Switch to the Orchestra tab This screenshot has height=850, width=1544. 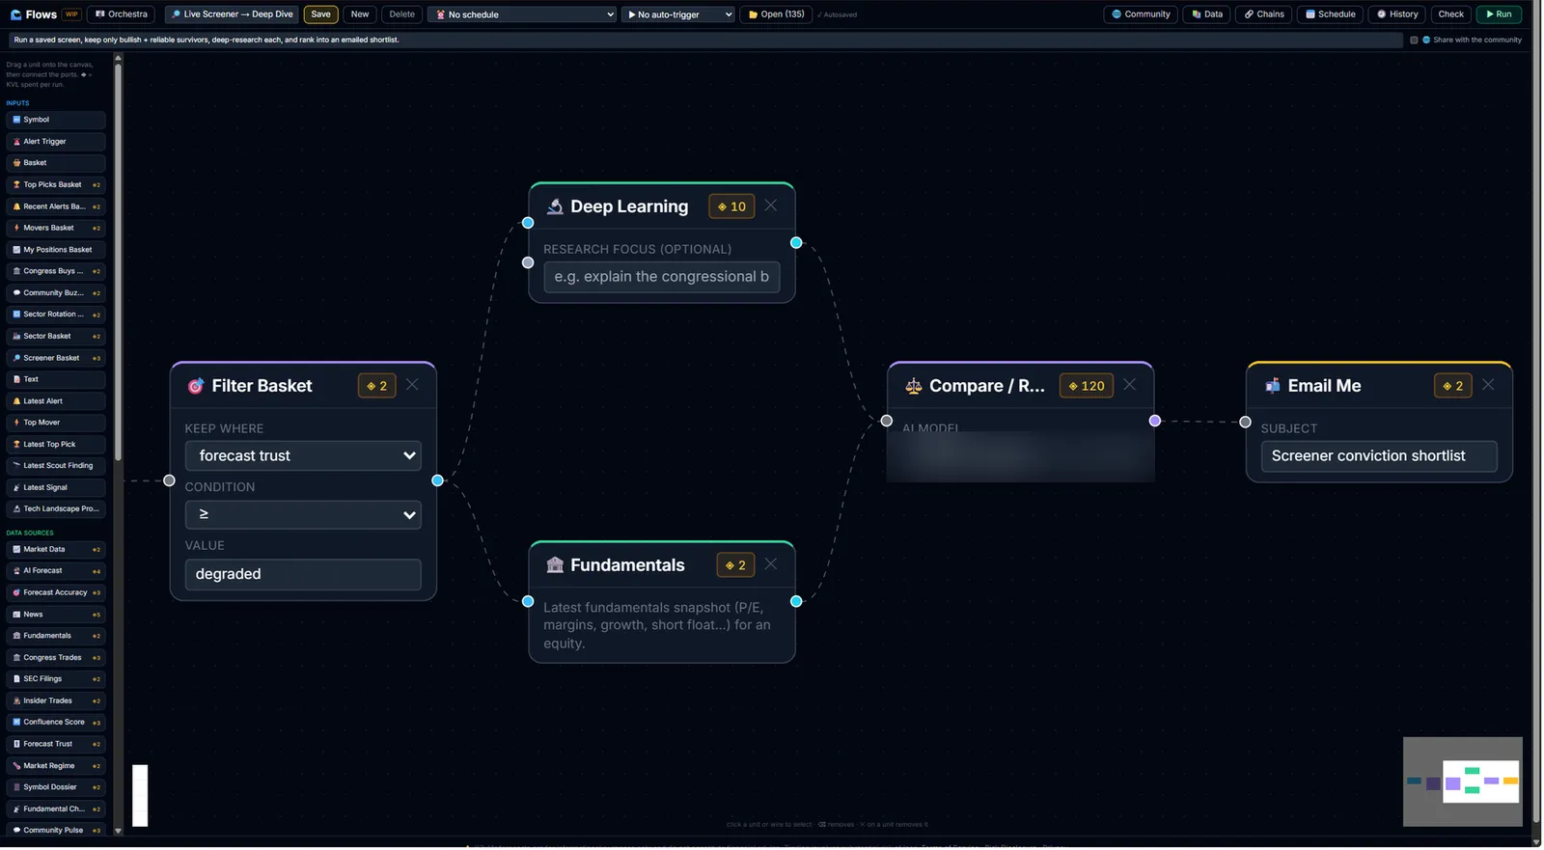coord(123,14)
